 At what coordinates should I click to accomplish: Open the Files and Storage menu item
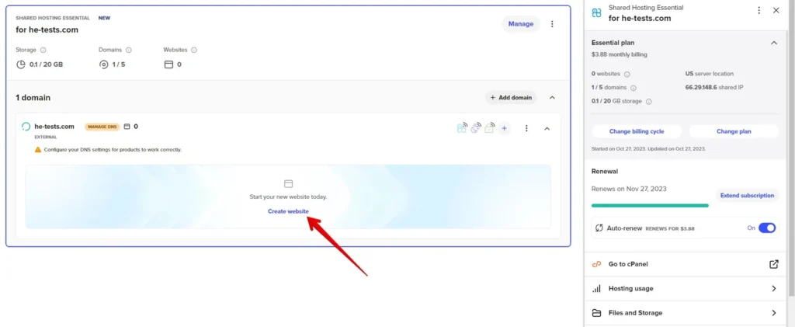[x=686, y=313]
